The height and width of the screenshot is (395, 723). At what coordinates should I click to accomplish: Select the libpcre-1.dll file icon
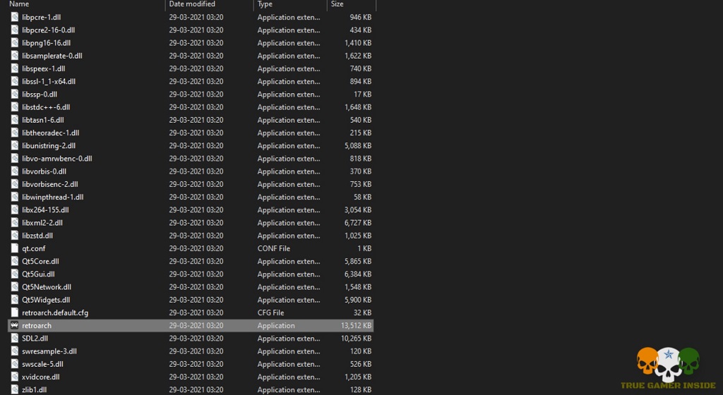(x=15, y=17)
